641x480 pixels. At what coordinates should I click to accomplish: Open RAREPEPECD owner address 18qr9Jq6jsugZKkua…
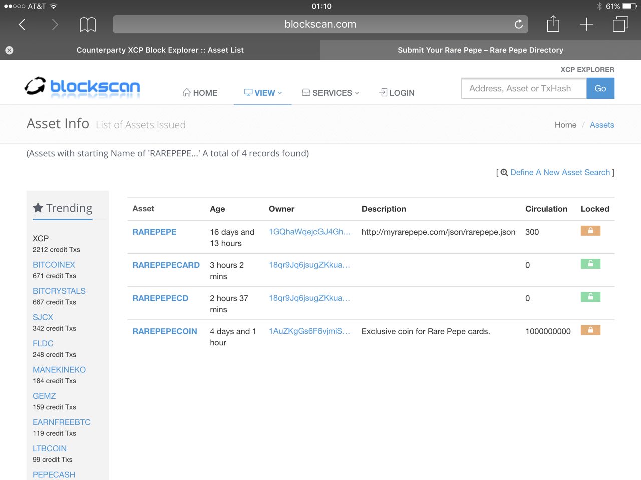click(309, 298)
